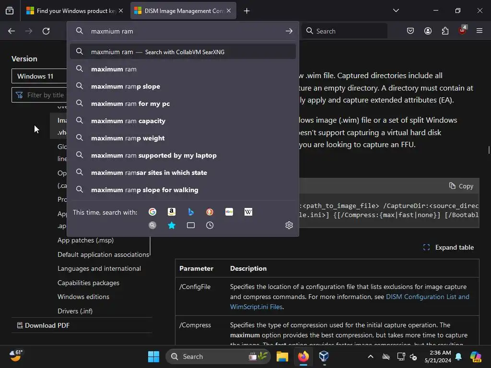Open DISM Configuration List and WimScript.ini link

(350, 302)
